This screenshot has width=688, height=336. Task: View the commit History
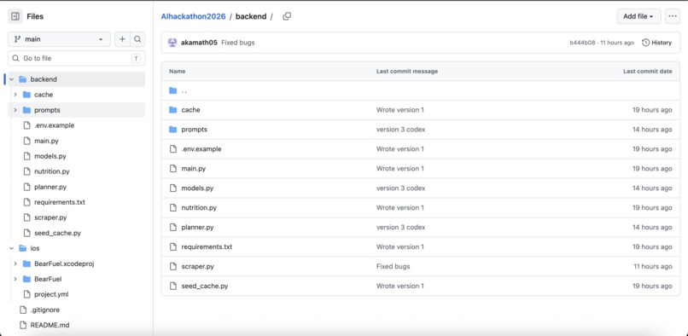click(657, 43)
